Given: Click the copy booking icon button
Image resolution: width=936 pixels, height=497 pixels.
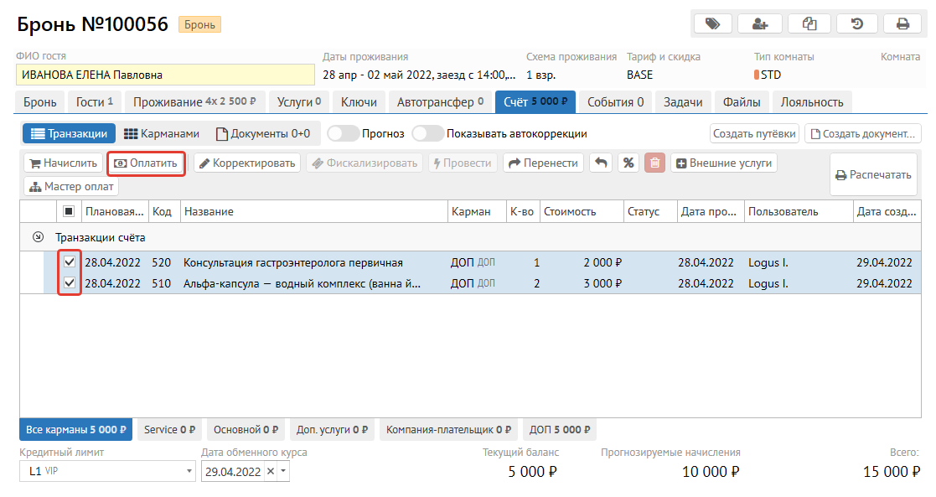Looking at the screenshot, I should (809, 24).
